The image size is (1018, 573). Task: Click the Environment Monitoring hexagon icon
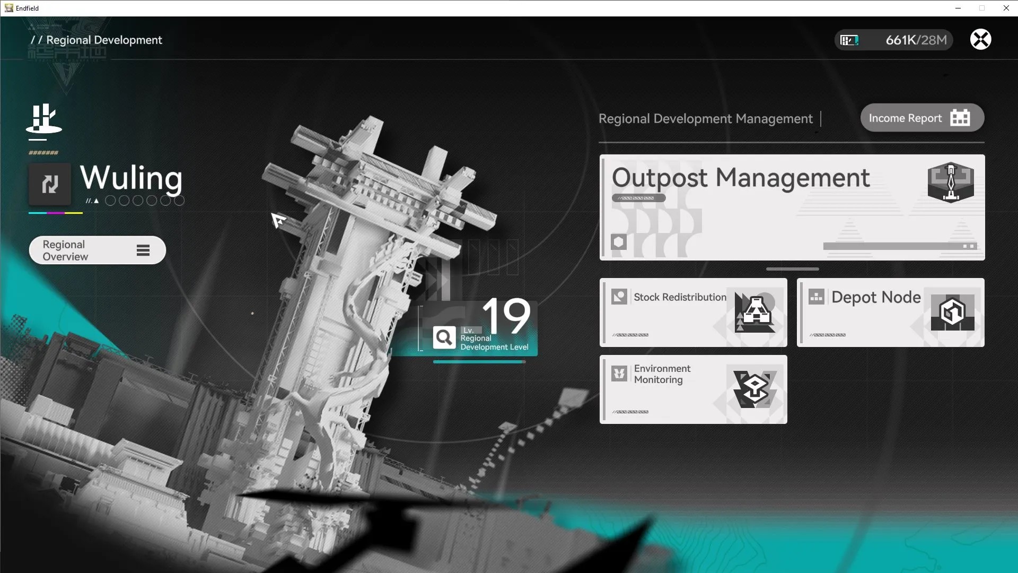[x=755, y=389]
